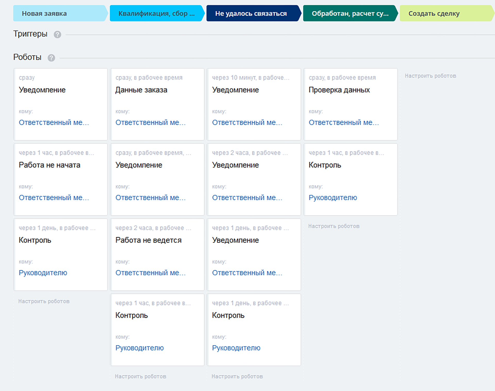Viewport: 495px width, 391px height.
Task: Click Настроить роботов under Не удалось связаться column
Action: 237,376
